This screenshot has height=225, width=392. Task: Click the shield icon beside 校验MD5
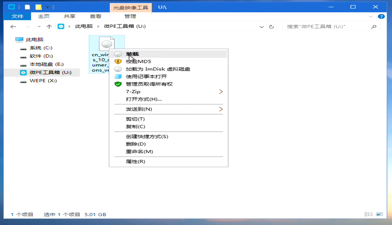click(118, 61)
